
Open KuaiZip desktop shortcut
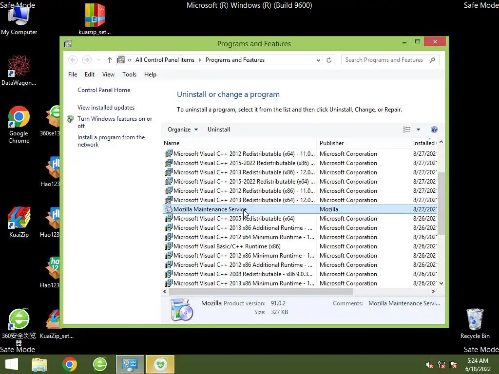[x=19, y=222]
